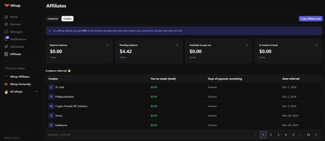Click the Whop University avatar icon

(x=6, y=84)
